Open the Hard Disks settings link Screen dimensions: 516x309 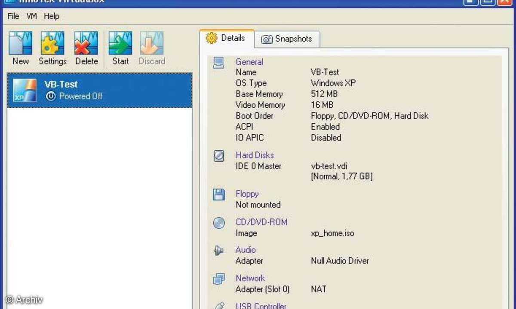tap(255, 155)
